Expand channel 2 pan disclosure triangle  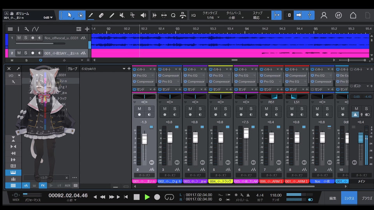pos(134,102)
